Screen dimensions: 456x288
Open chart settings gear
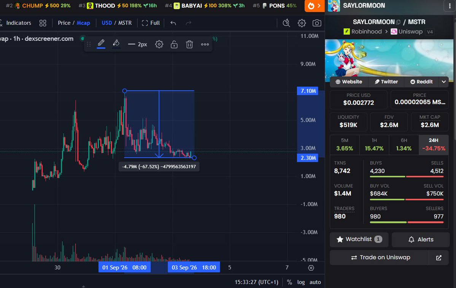[302, 23]
